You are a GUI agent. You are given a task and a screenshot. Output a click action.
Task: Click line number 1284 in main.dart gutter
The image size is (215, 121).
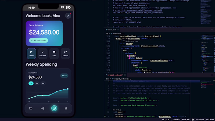click(x=108, y=51)
